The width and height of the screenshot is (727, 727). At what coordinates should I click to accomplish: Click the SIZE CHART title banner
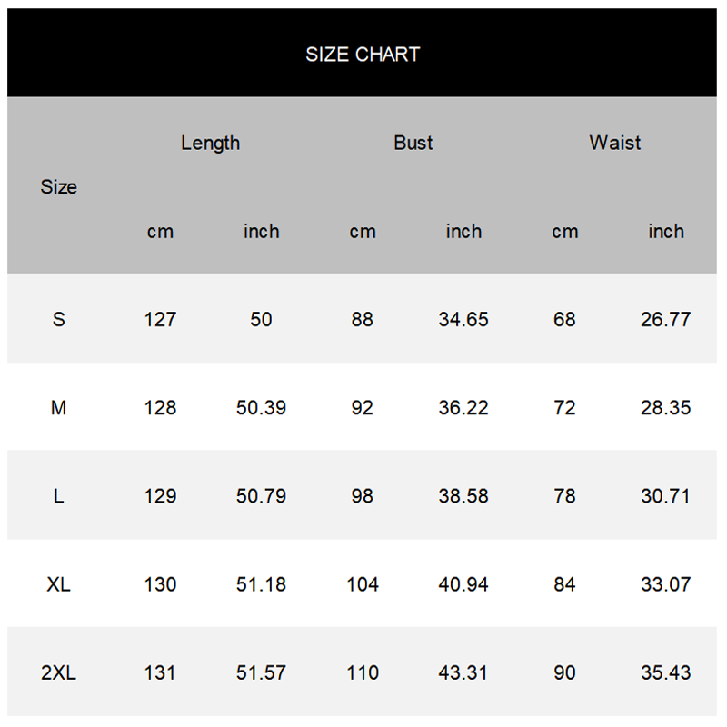pyautogui.click(x=362, y=53)
